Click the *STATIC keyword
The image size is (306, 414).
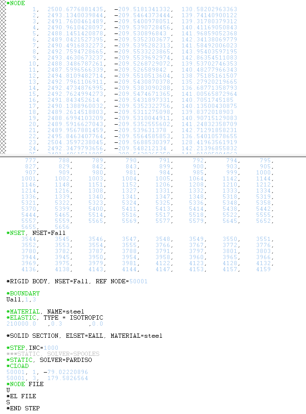(19, 360)
